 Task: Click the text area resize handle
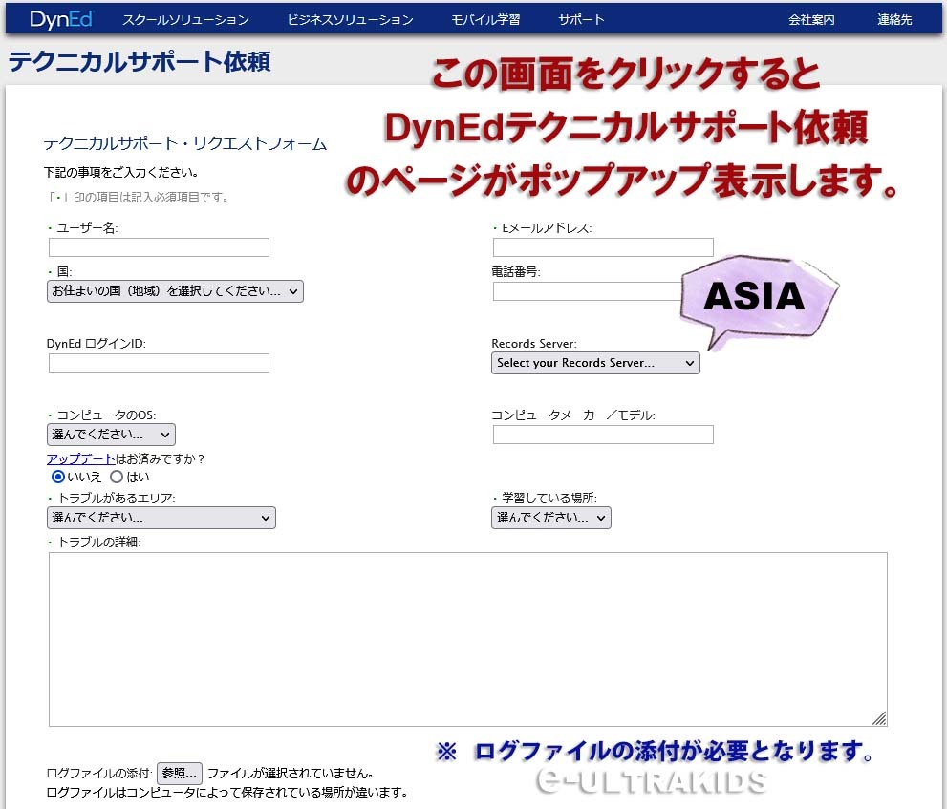[880, 719]
